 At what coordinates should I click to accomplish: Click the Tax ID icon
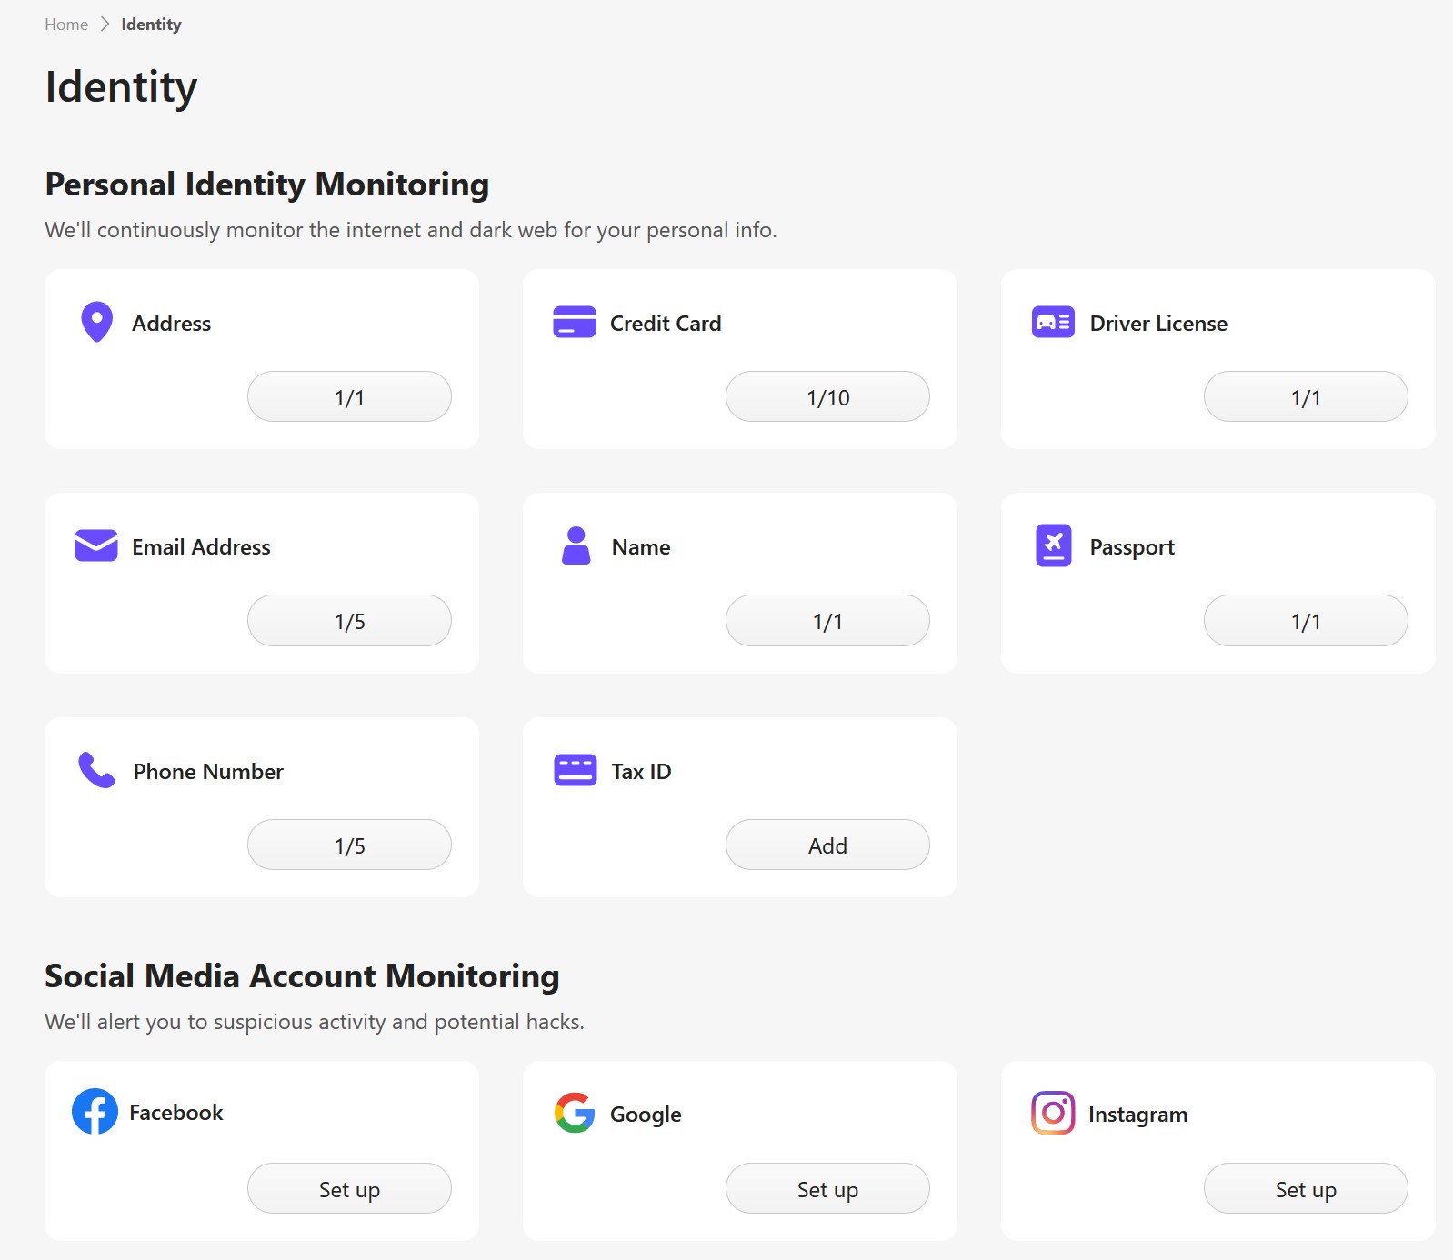[x=575, y=770]
